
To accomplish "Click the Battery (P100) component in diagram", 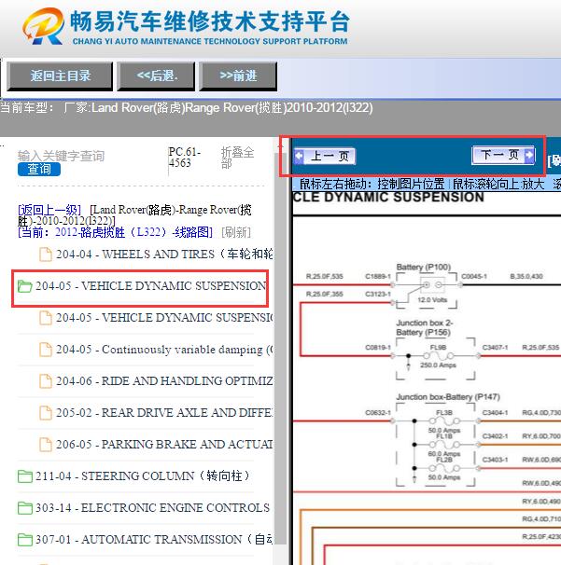I will (x=427, y=290).
